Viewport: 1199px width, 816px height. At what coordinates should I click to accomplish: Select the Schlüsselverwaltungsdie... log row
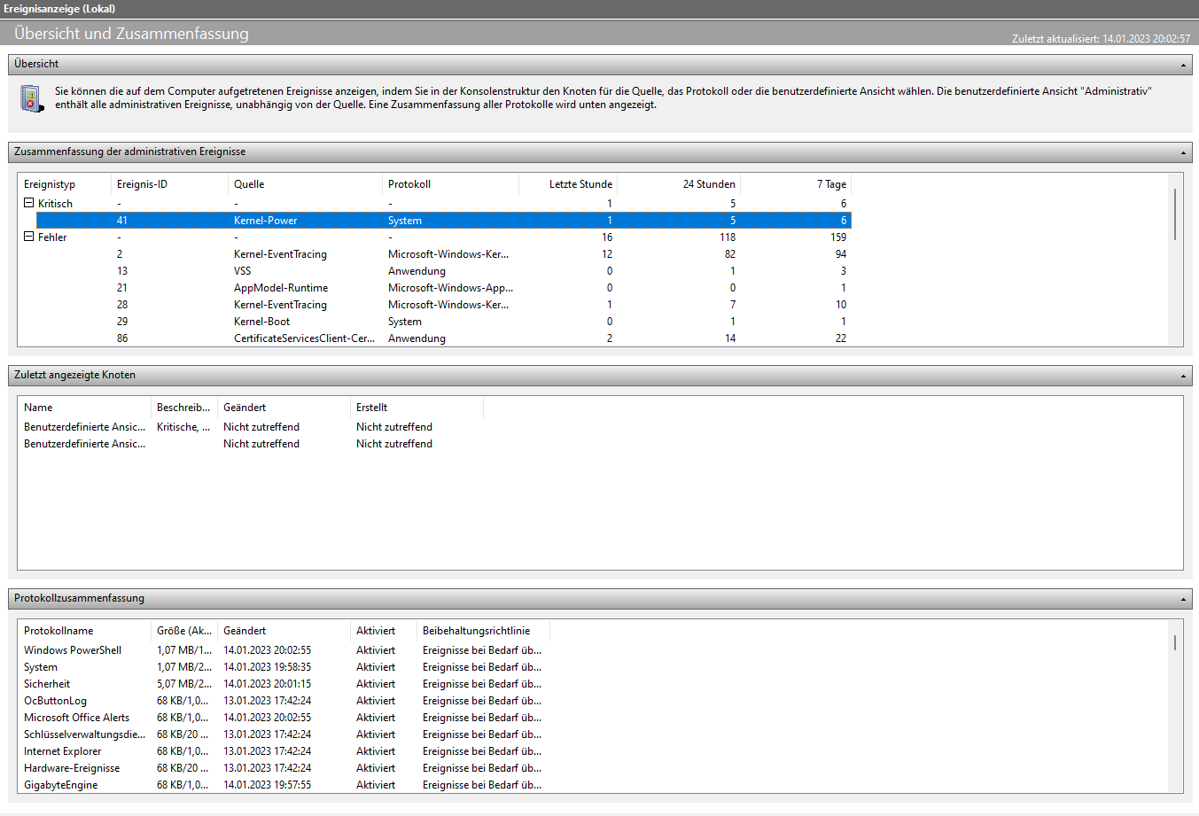pyautogui.click(x=284, y=734)
